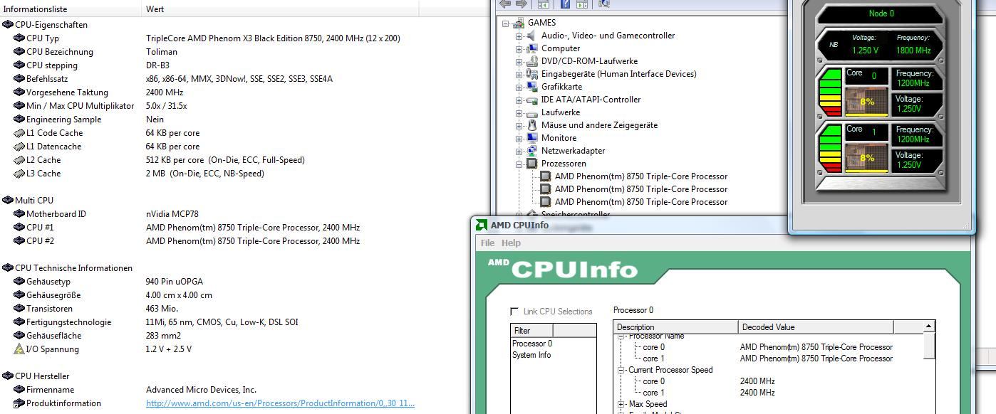Click the Core 0 CPU thumbnail showing 8%
Image resolution: width=996 pixels, height=414 pixels.
click(x=866, y=101)
